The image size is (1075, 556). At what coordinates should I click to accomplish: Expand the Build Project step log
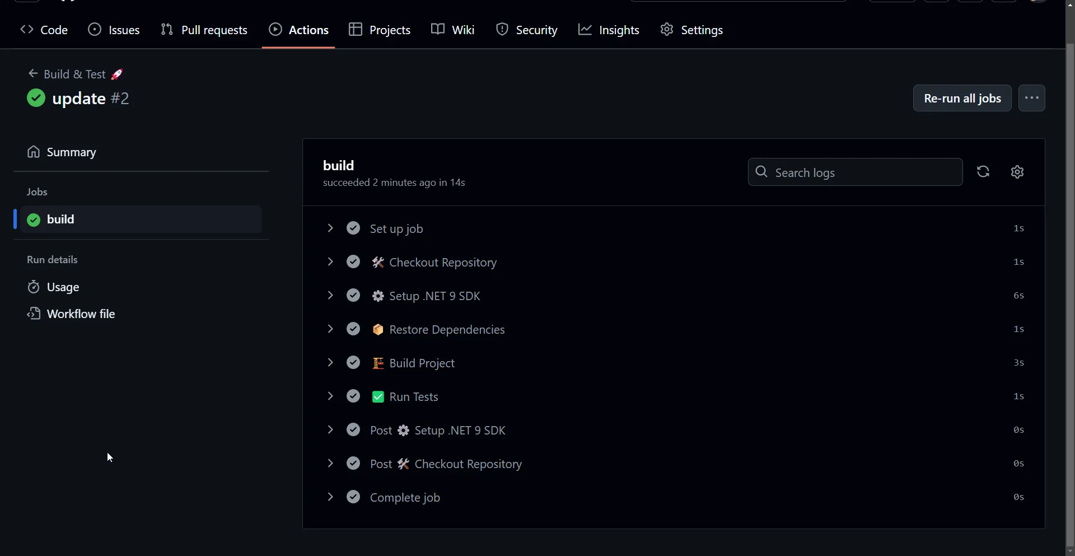point(330,363)
